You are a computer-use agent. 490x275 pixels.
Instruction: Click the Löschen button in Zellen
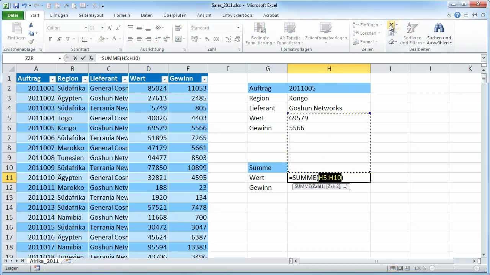pos(367,33)
